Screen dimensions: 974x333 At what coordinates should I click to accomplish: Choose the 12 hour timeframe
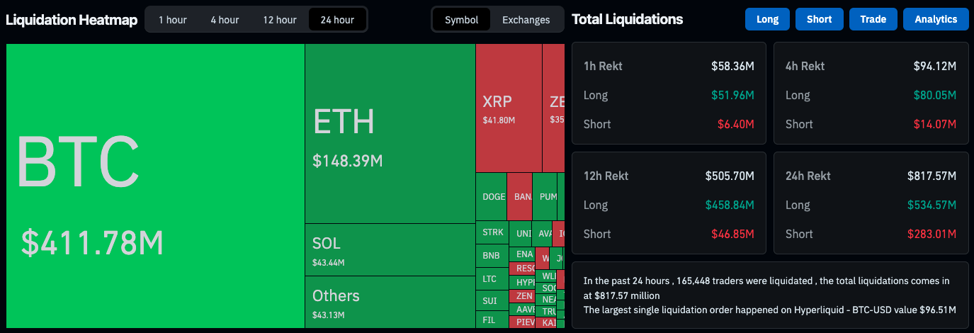tap(280, 20)
